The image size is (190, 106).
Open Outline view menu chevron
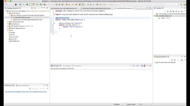(x=185, y=11)
